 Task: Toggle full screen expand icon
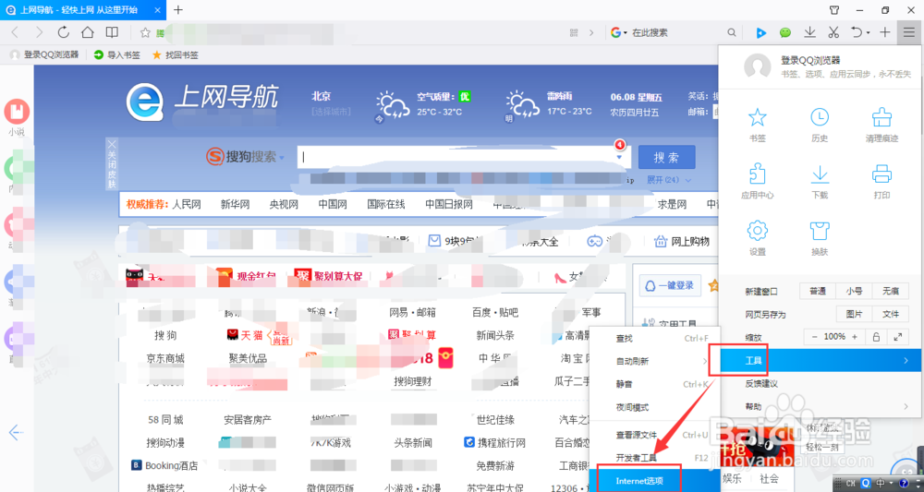coord(897,337)
